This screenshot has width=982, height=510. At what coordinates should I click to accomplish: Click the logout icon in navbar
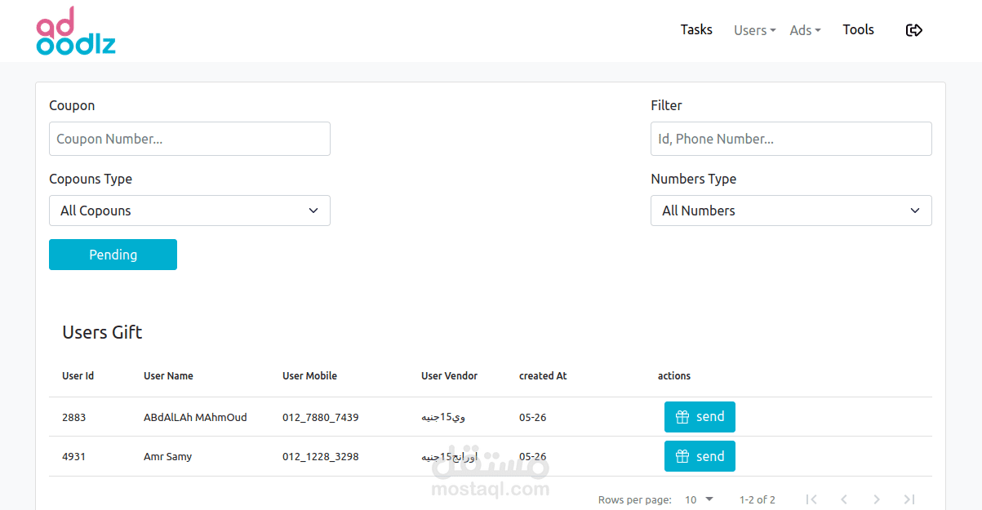point(914,30)
